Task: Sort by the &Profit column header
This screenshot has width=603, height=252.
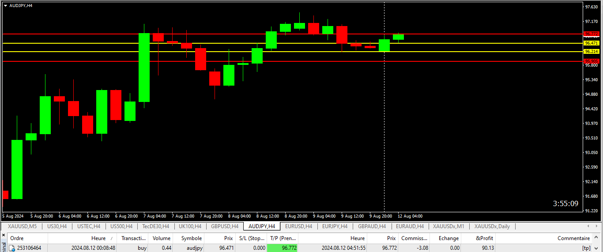Action: pos(484,238)
